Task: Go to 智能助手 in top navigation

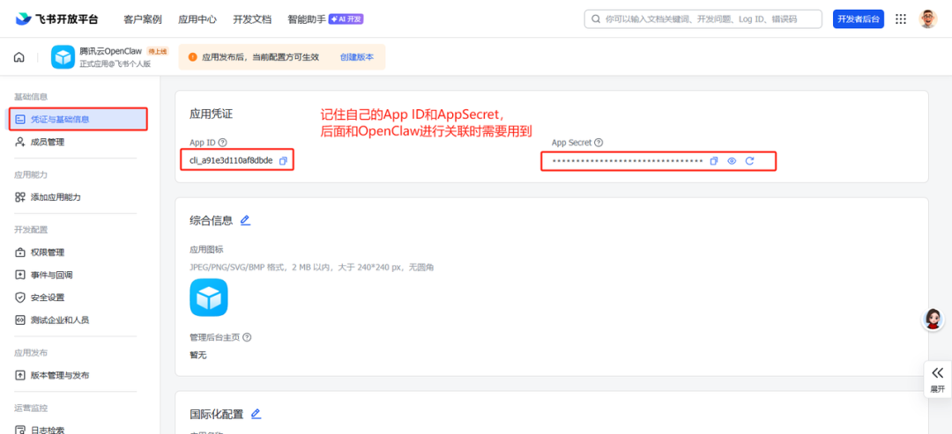Action: click(307, 19)
